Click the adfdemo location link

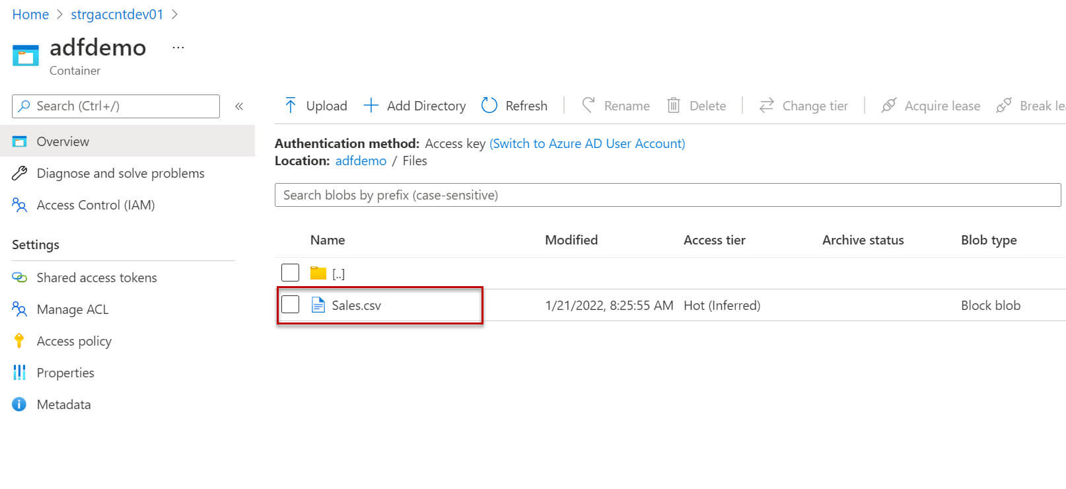click(361, 161)
